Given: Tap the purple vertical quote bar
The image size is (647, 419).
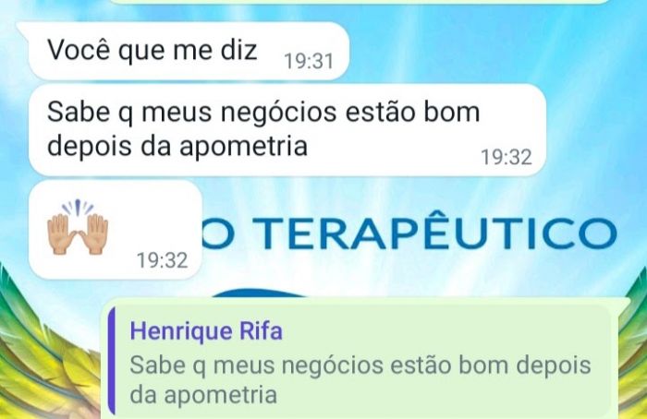Looking at the screenshot, I should [x=112, y=362].
